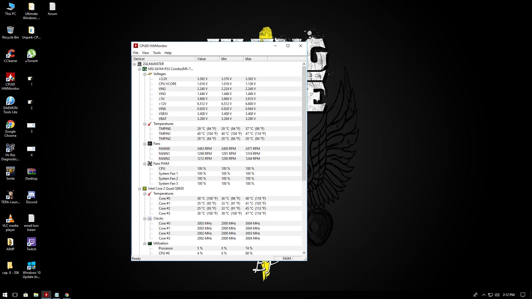Launch VLC media player shortcut

coord(11,223)
